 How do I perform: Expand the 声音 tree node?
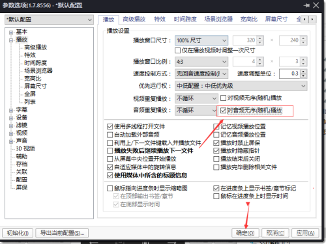point(11,142)
